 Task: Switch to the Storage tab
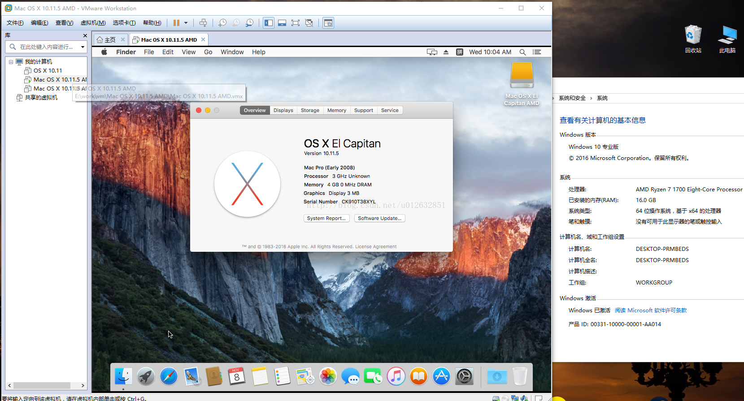(310, 110)
